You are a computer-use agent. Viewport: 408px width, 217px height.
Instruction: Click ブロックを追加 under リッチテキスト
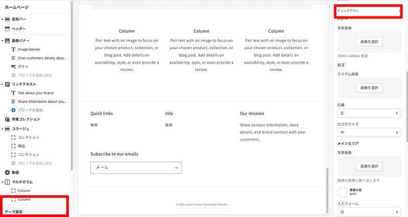point(30,110)
